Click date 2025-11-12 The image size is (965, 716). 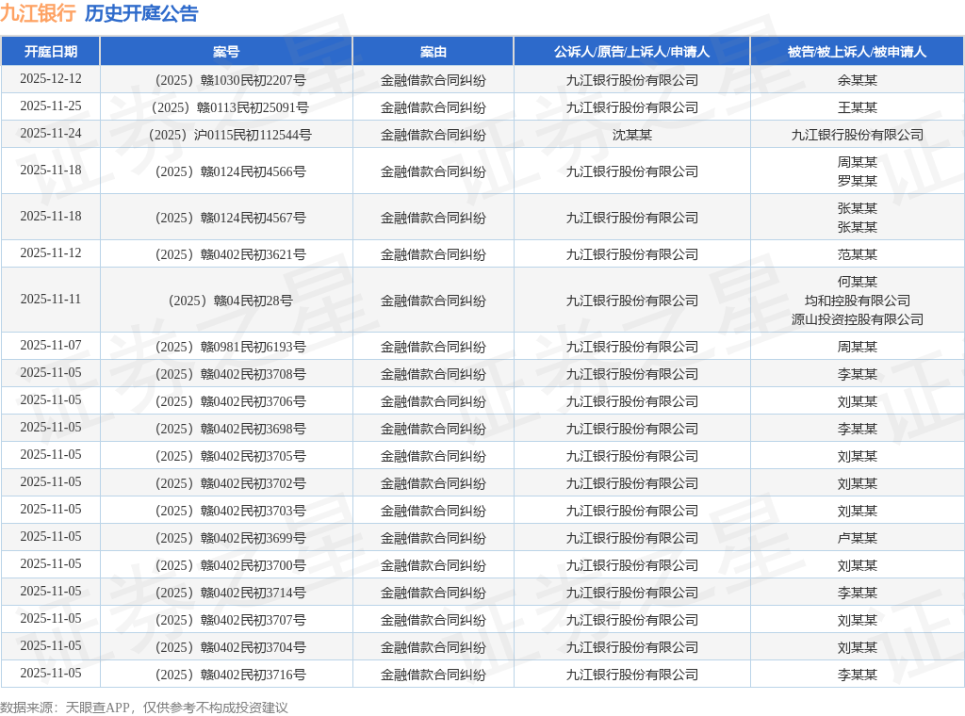pyautogui.click(x=51, y=252)
